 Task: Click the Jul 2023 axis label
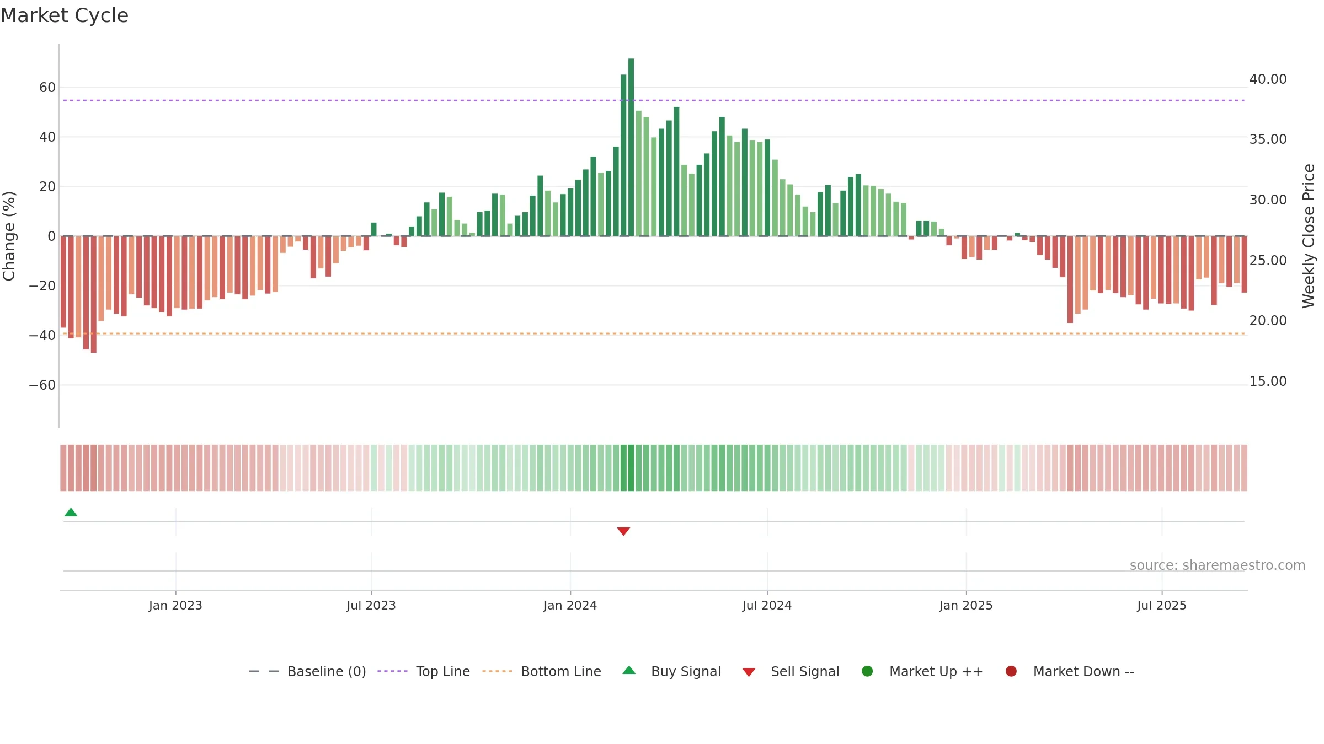pos(371,605)
